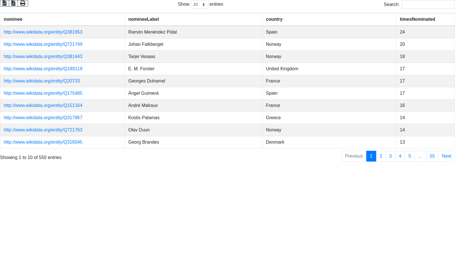The height and width of the screenshot is (256, 455).
Task: Select cell 'E. M. Forster'
Action: tap(193, 69)
